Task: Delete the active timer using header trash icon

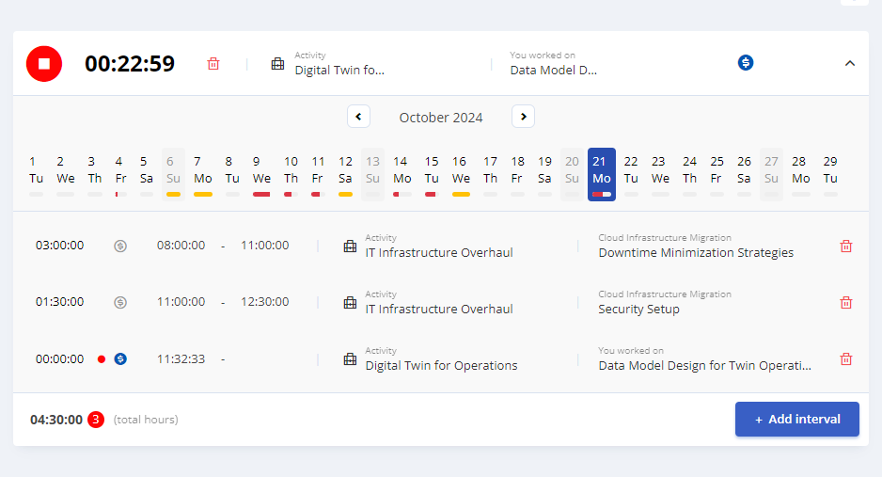Action: [x=213, y=64]
